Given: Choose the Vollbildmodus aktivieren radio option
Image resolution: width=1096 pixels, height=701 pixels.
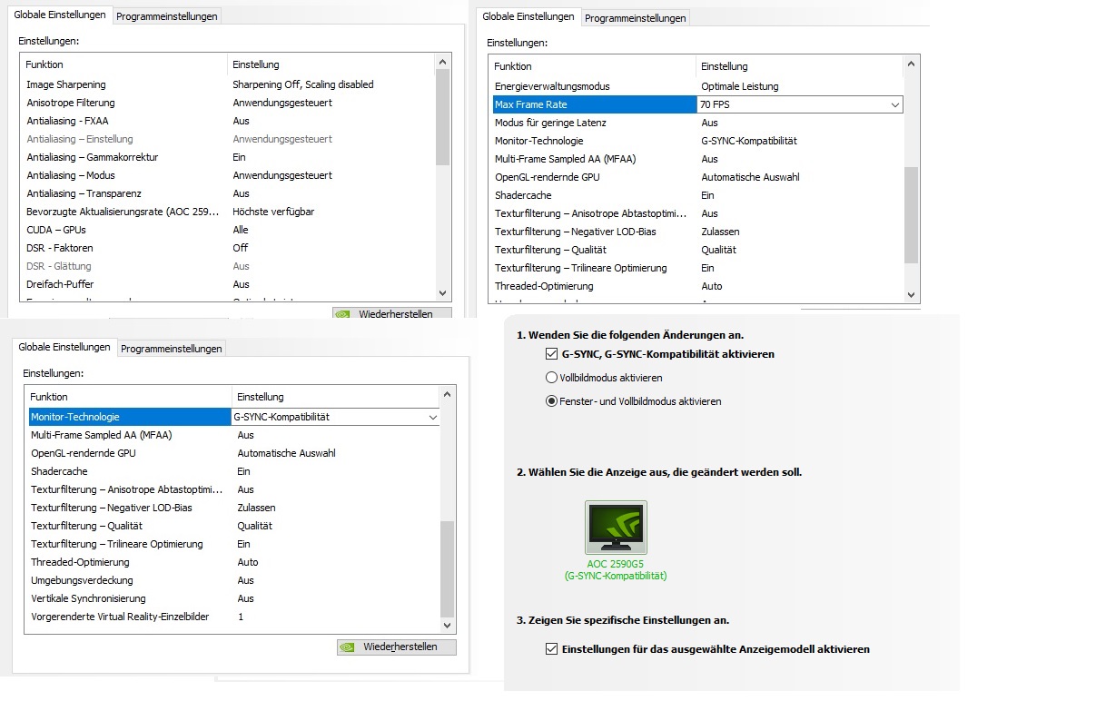Looking at the screenshot, I should [x=551, y=378].
